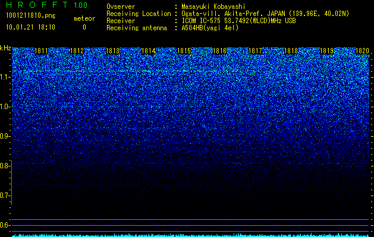This screenshot has height=237, width=374.
Task: Click the 1818 time marker
Action: point(291,51)
